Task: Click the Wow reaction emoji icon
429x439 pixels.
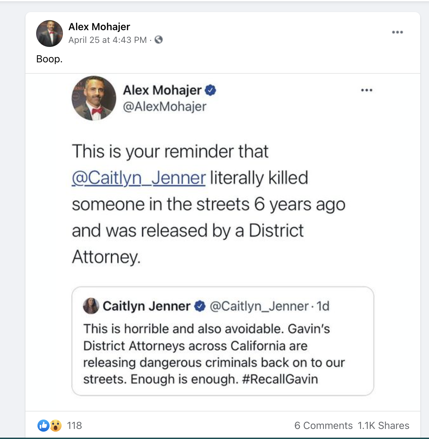Action: 56,425
